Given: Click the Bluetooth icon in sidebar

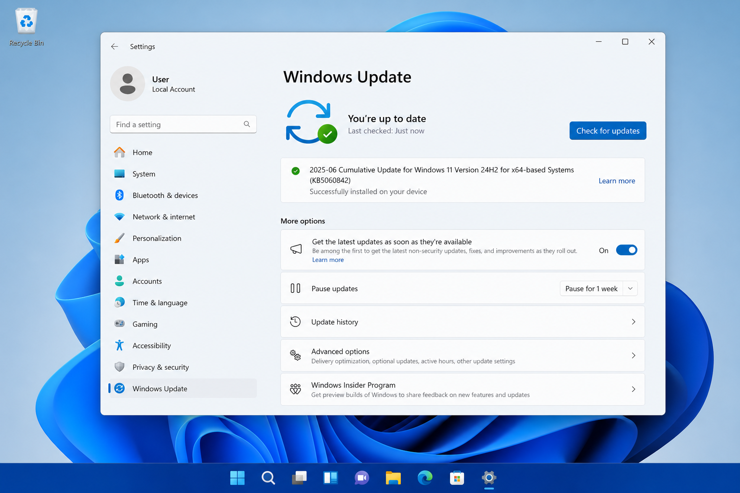Looking at the screenshot, I should click(x=119, y=195).
